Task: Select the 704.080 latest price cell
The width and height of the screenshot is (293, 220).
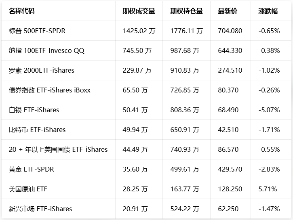Action: tap(230, 31)
